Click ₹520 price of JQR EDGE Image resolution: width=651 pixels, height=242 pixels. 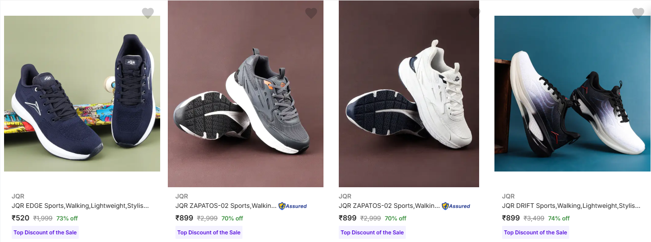pos(21,218)
